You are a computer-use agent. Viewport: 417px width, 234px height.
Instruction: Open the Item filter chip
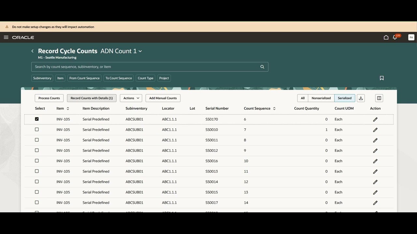(60, 78)
